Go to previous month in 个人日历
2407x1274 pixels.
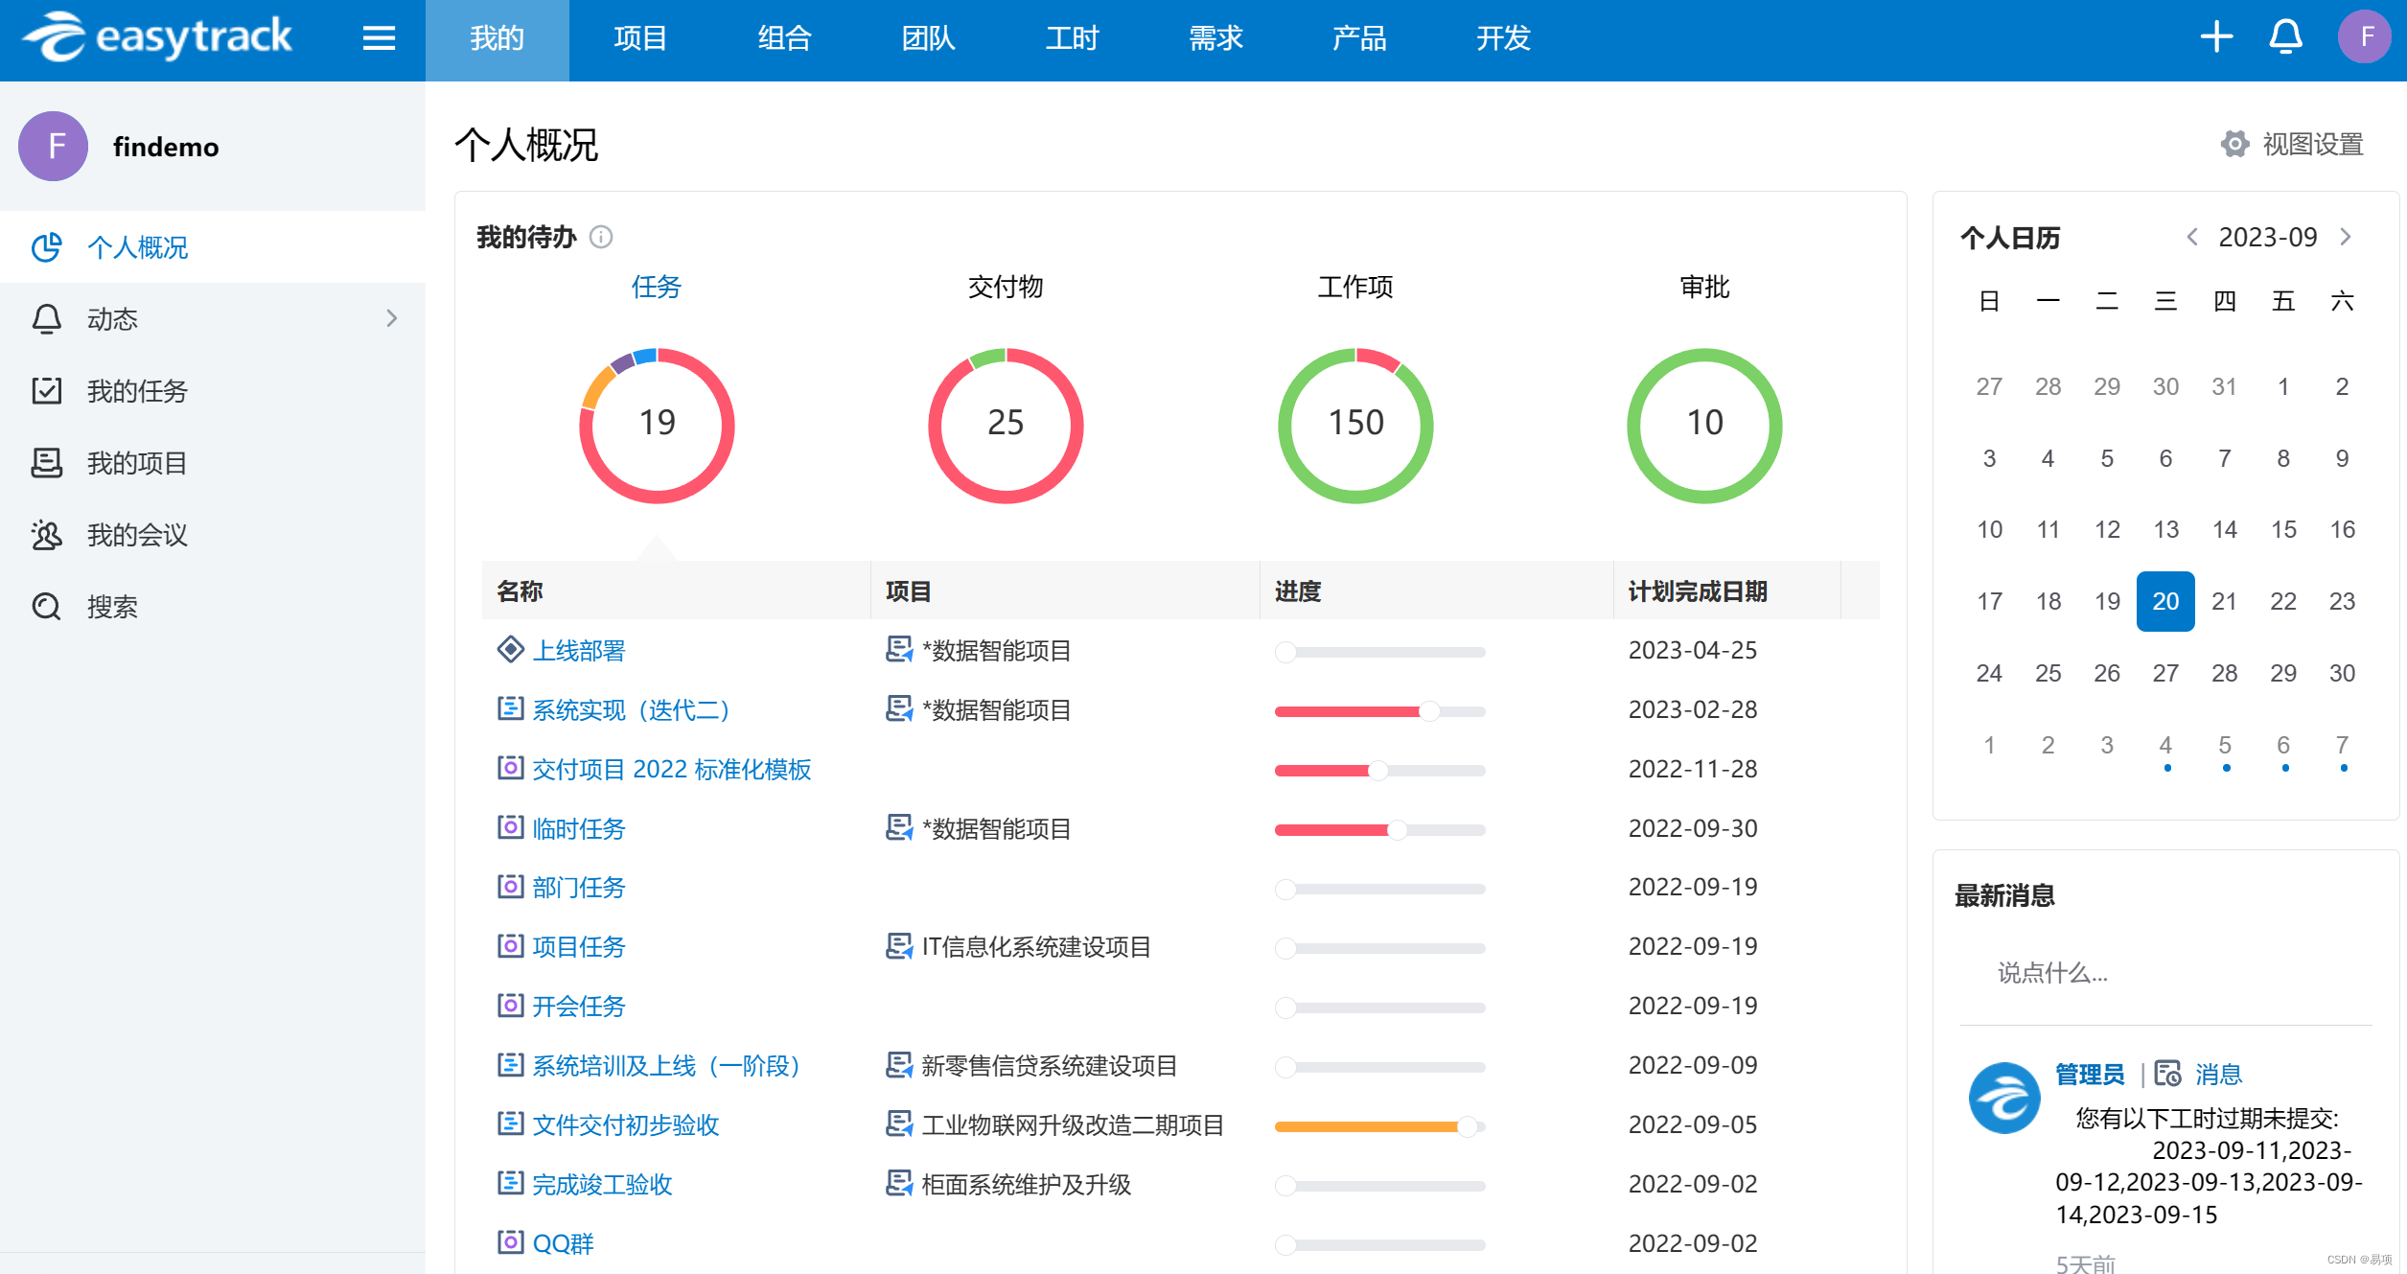point(2191,237)
